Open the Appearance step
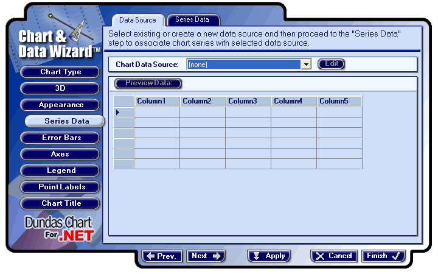The height and width of the screenshot is (274, 438). [60, 105]
